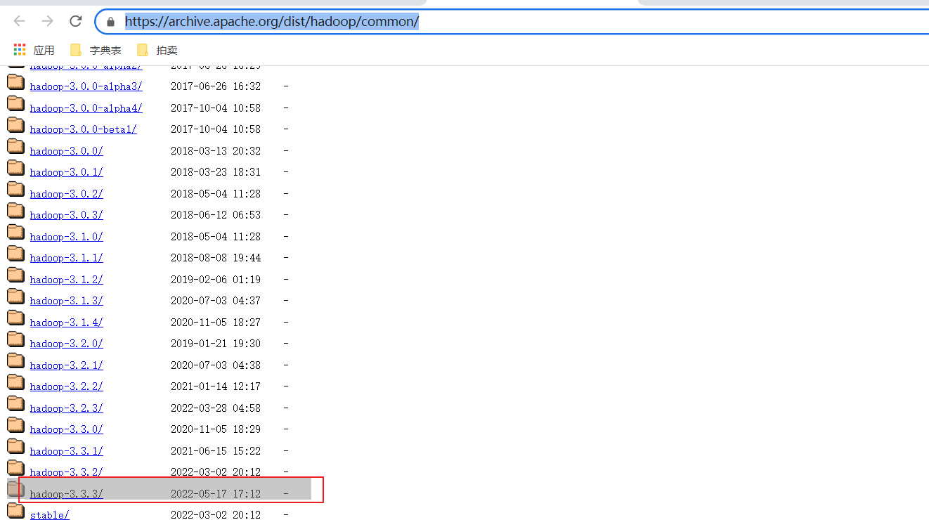
Task: Open the hadoop-3.3.2/ directory link
Action: (x=66, y=472)
